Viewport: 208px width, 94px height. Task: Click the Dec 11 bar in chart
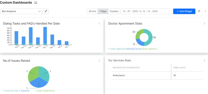[x=45, y=36]
